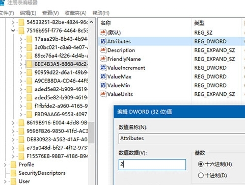Click the A9CEB8DA-CD46-44FB folder icon

point(29,81)
